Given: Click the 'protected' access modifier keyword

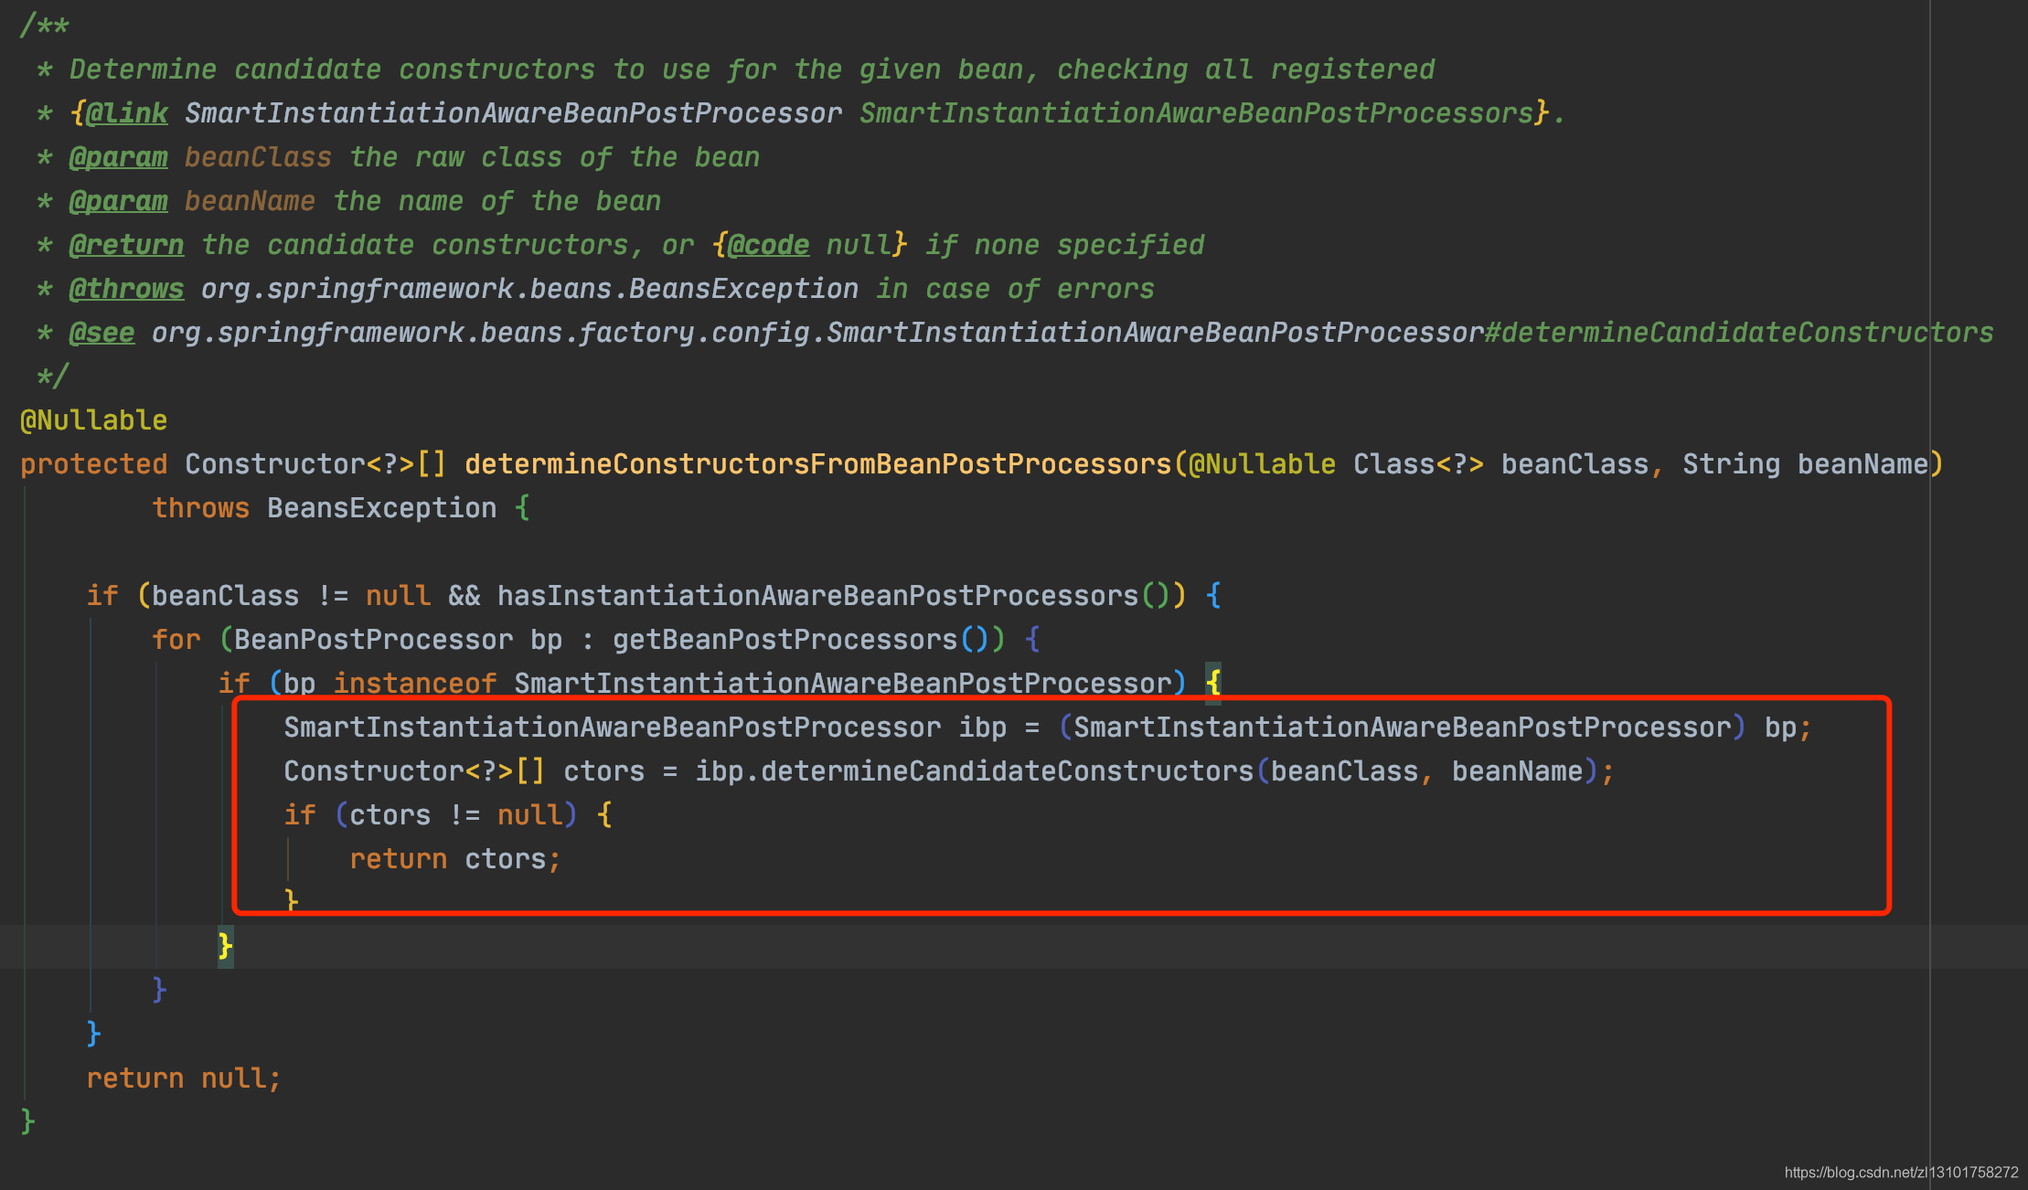Looking at the screenshot, I should [x=93, y=464].
